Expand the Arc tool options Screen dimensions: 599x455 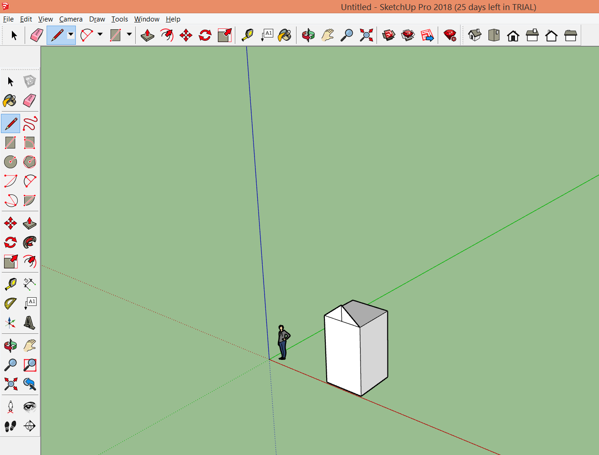coord(100,35)
